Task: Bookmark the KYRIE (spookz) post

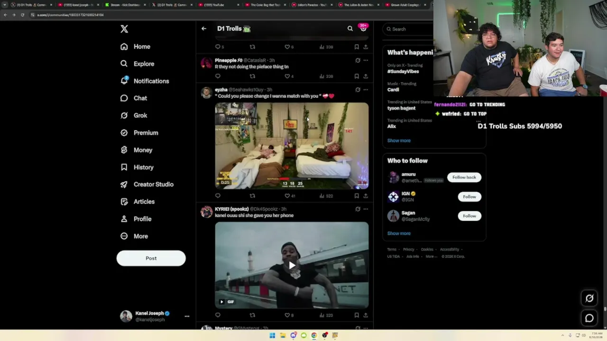Action: click(357, 315)
